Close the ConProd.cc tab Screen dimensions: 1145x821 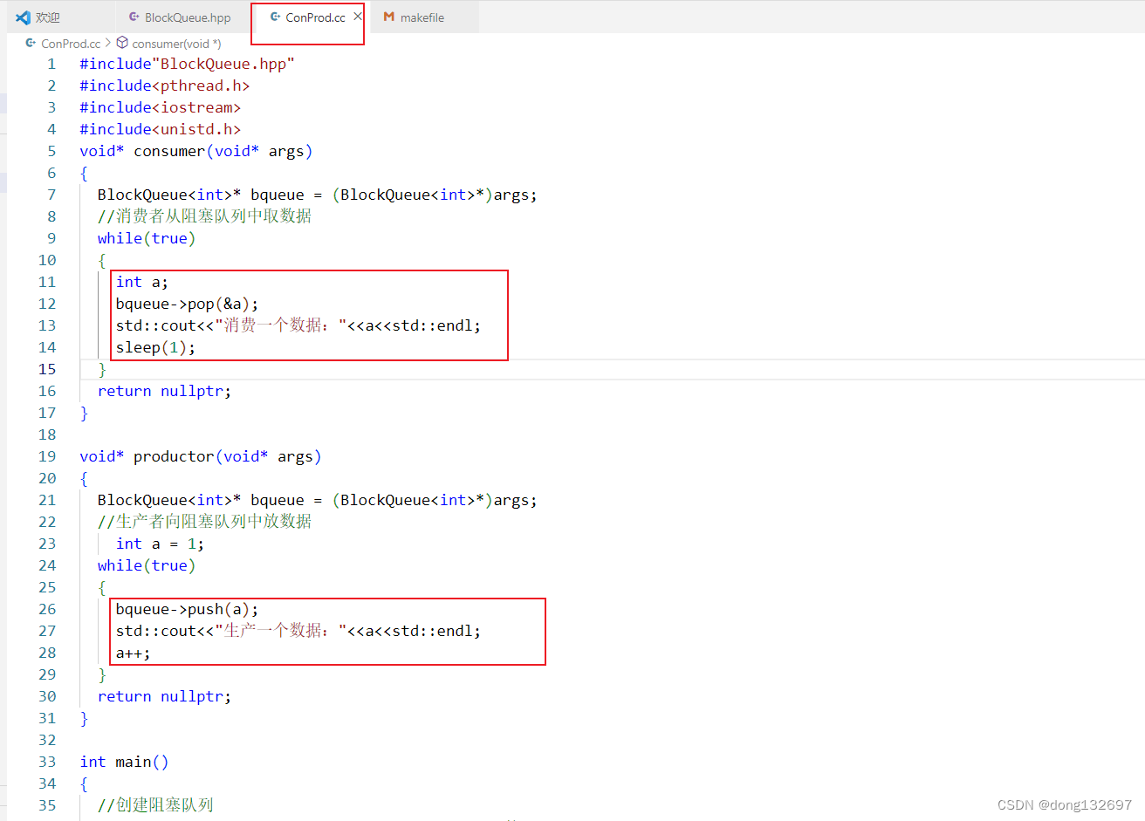pyautogui.click(x=357, y=17)
